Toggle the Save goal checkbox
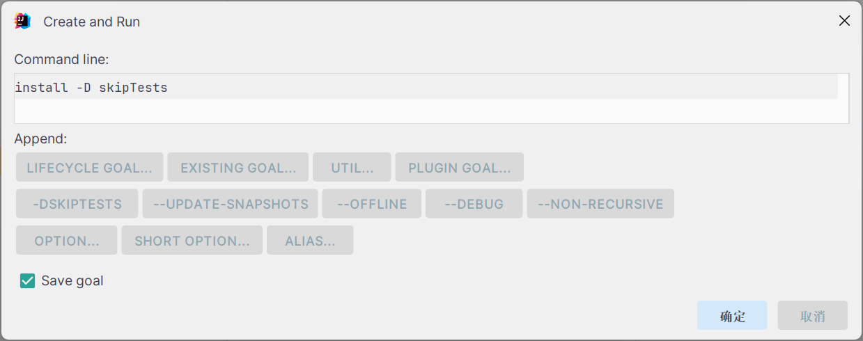This screenshot has height=341, width=863. [28, 280]
